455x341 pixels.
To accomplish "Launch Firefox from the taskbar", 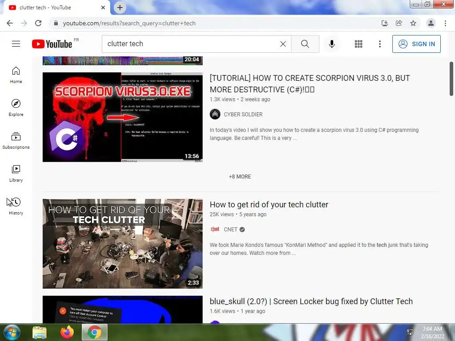I will (x=67, y=332).
